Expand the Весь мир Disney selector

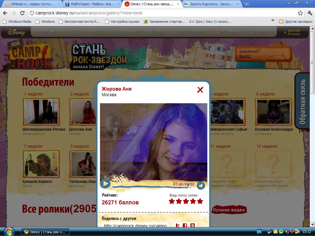pyautogui.click(x=292, y=32)
